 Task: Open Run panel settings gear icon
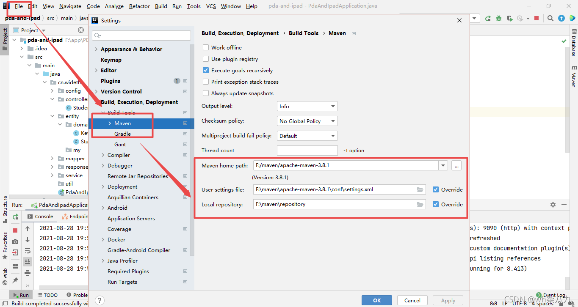(553, 204)
